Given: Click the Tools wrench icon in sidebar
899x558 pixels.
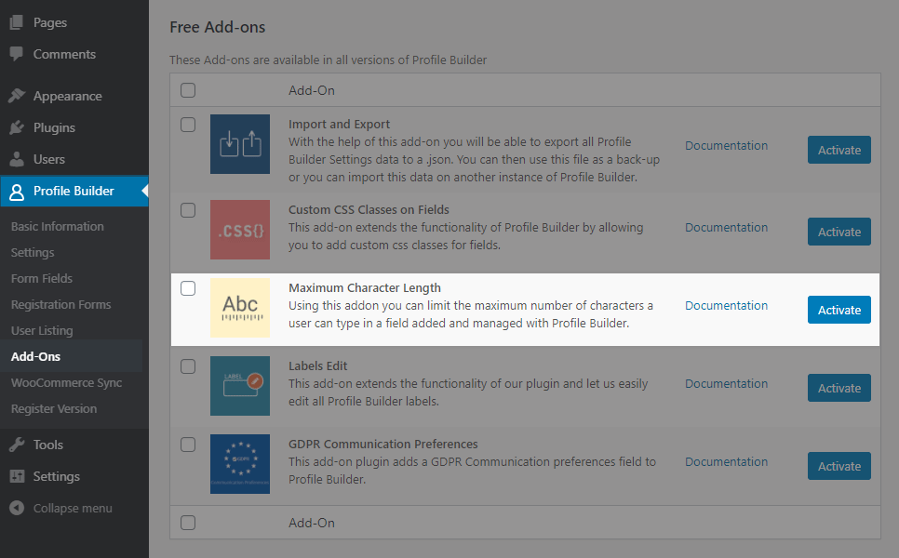Looking at the screenshot, I should 17,445.
